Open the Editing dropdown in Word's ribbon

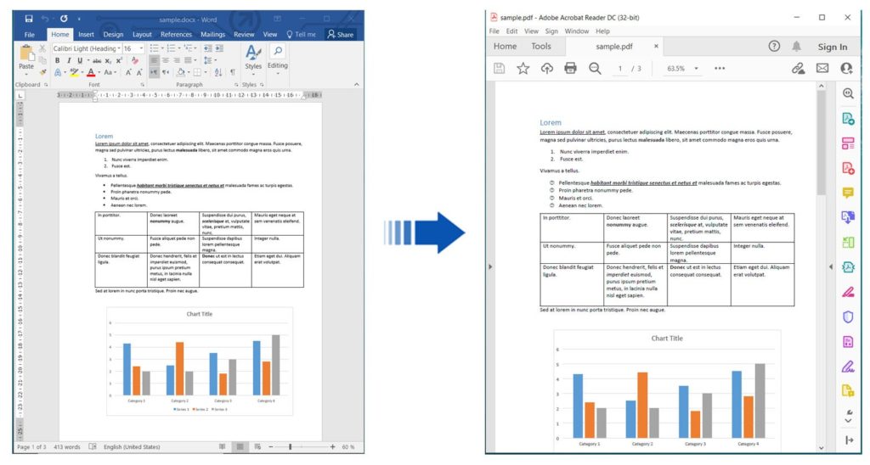278,57
